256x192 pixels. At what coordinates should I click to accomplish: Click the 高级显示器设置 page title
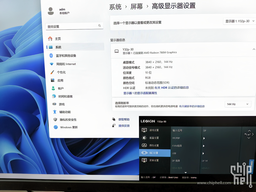click(x=173, y=6)
